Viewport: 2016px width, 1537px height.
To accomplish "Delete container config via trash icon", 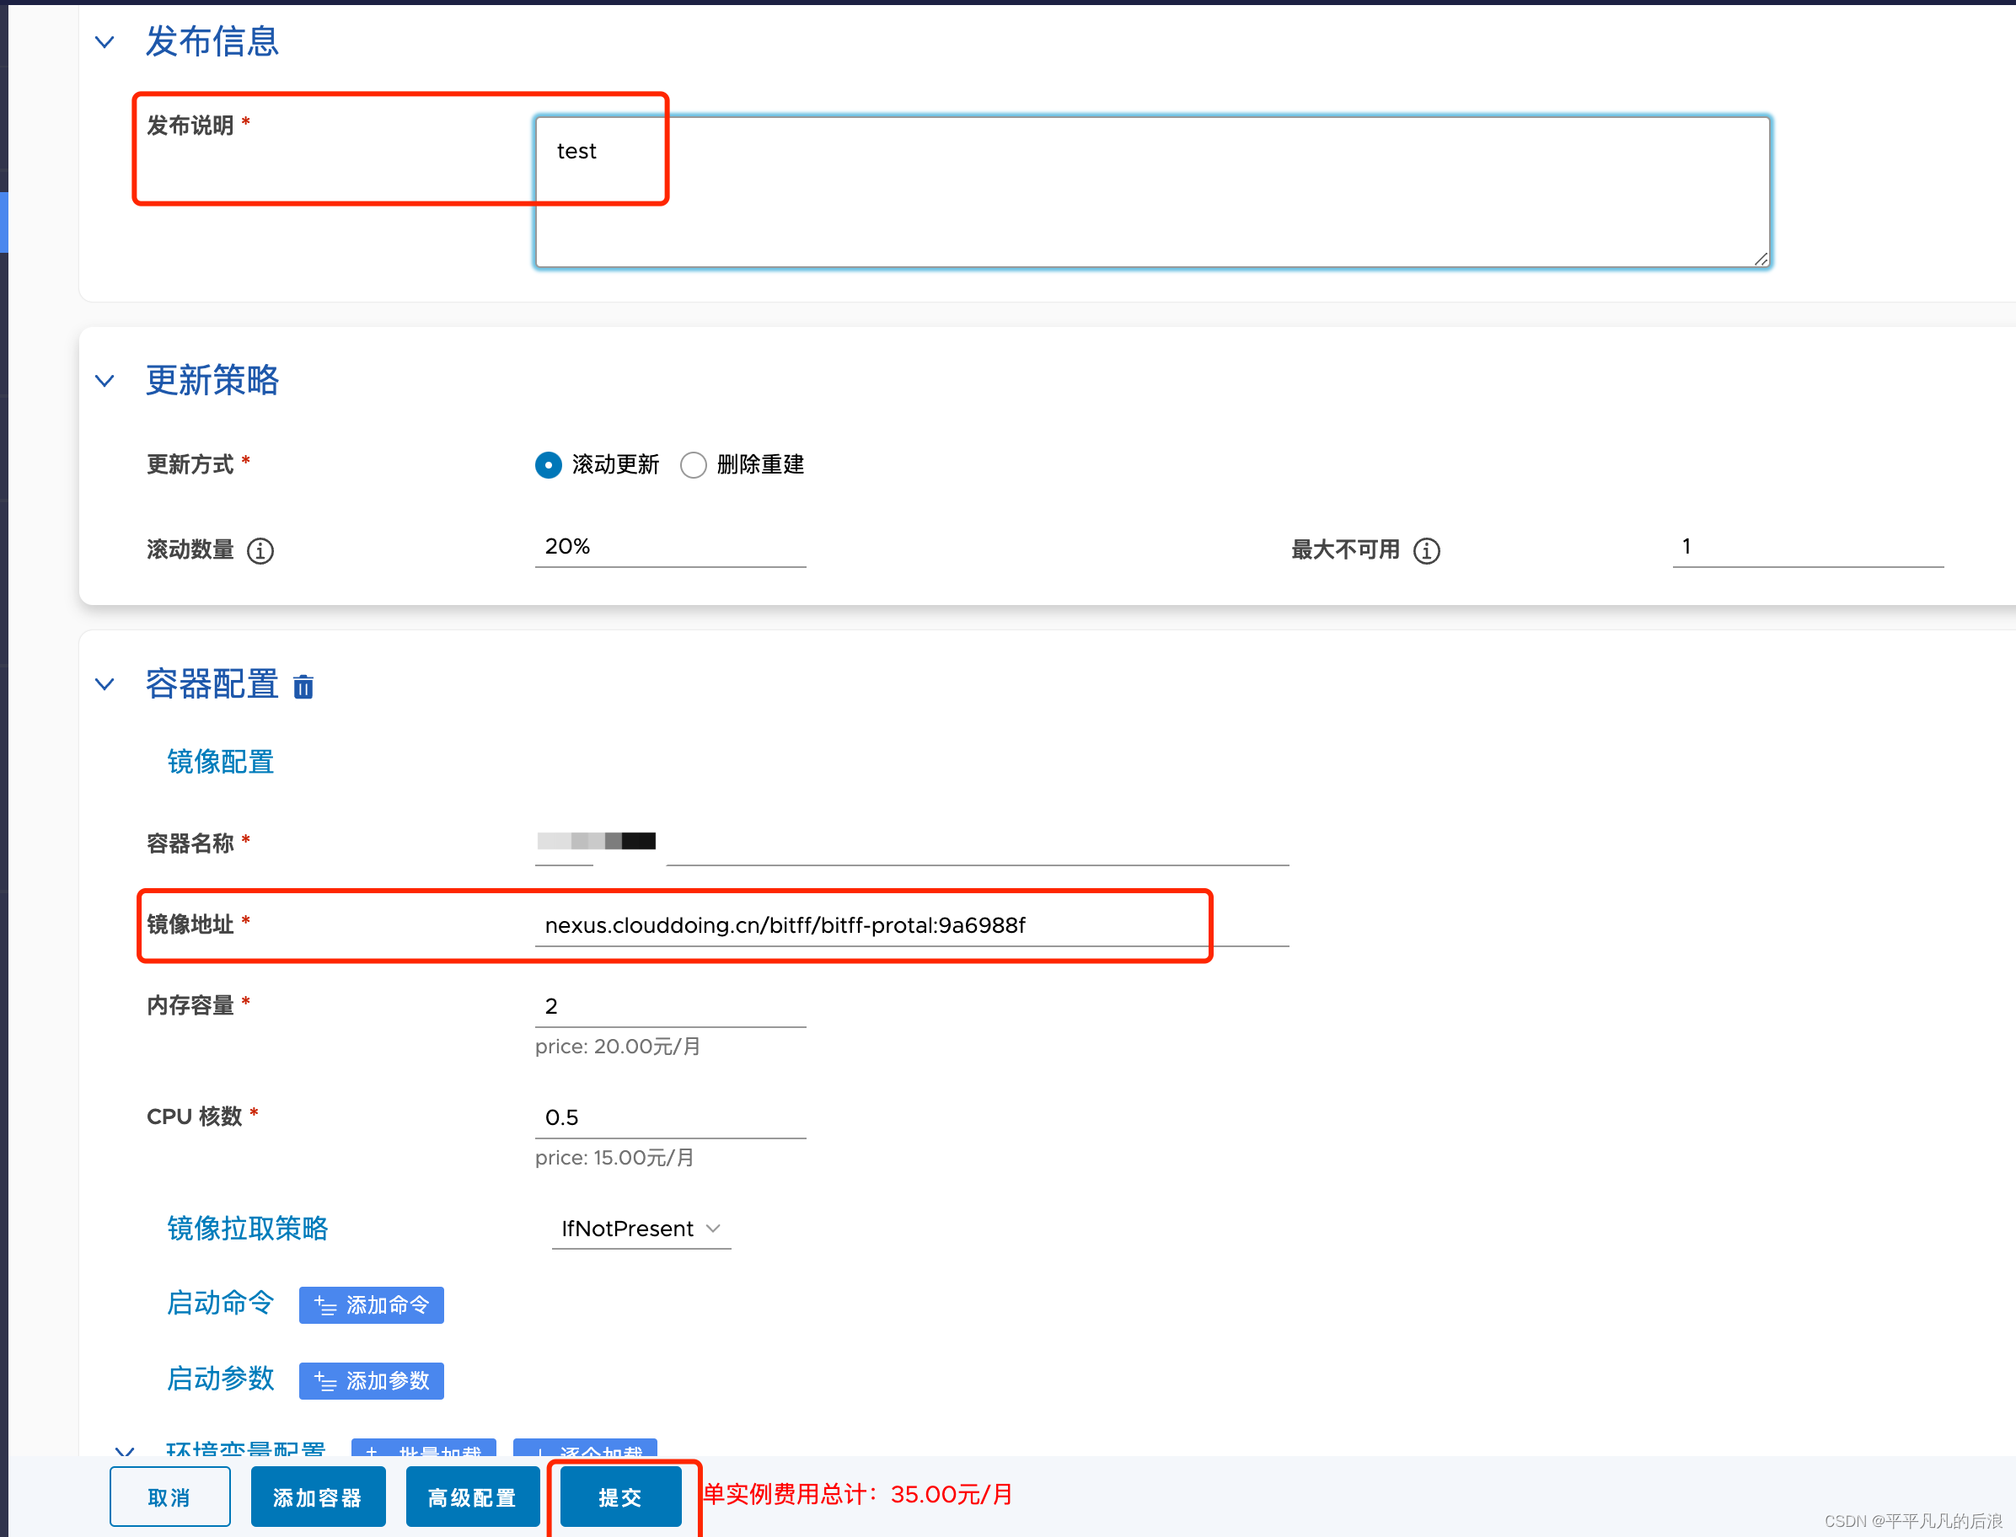I will 303,686.
